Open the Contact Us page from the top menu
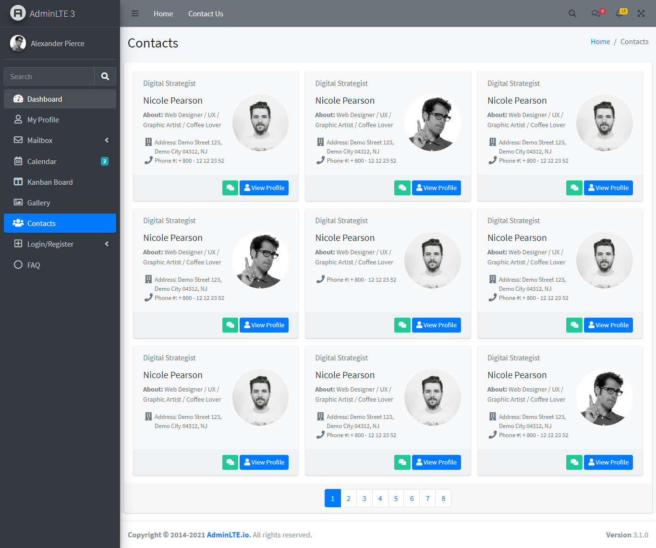This screenshot has width=656, height=548. [x=206, y=13]
